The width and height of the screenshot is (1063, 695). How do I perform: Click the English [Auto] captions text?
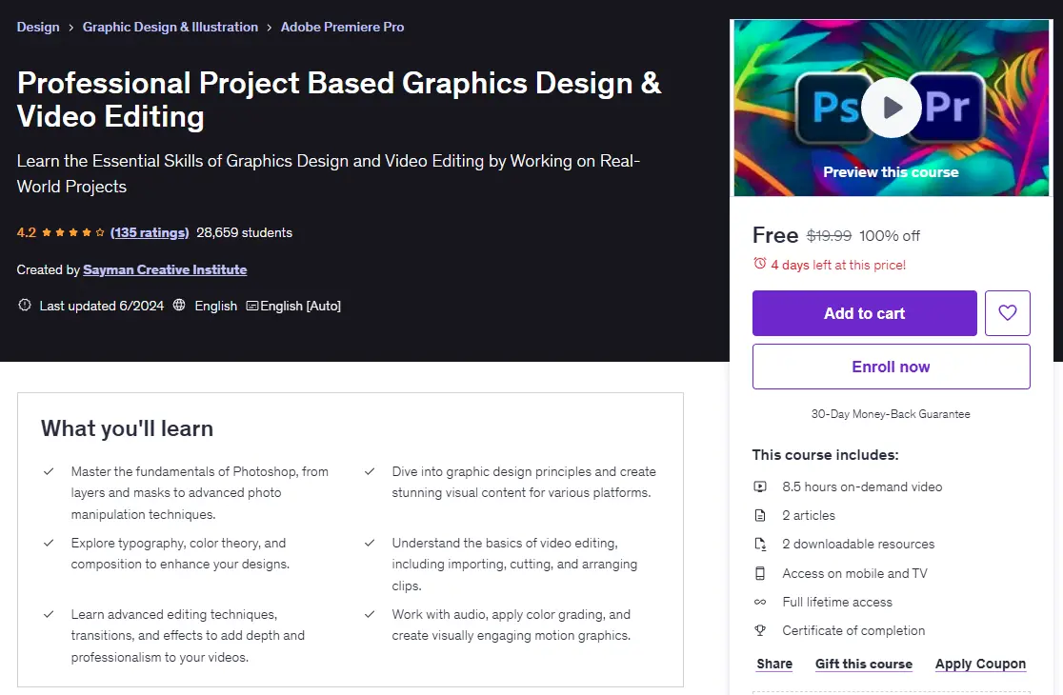click(300, 306)
